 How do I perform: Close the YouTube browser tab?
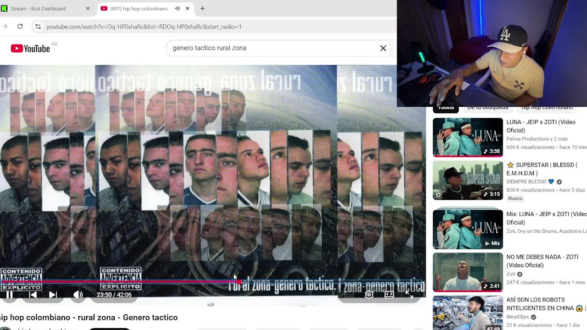(188, 8)
